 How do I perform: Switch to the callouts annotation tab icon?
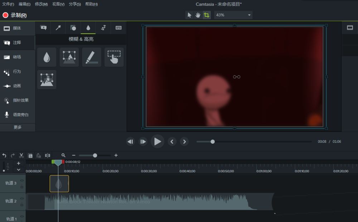click(x=43, y=28)
